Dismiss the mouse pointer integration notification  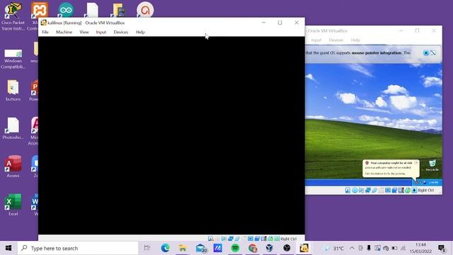click(426, 53)
